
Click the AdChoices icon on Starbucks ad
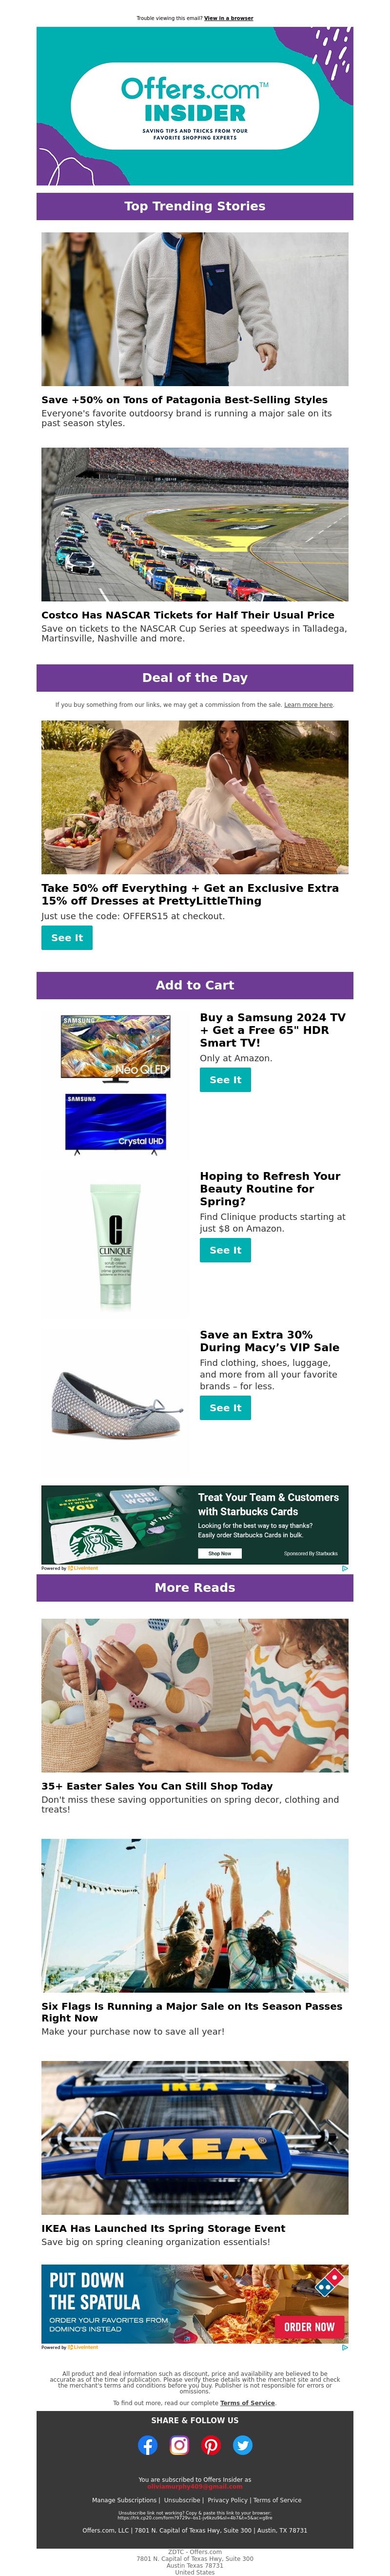pyautogui.click(x=345, y=1568)
